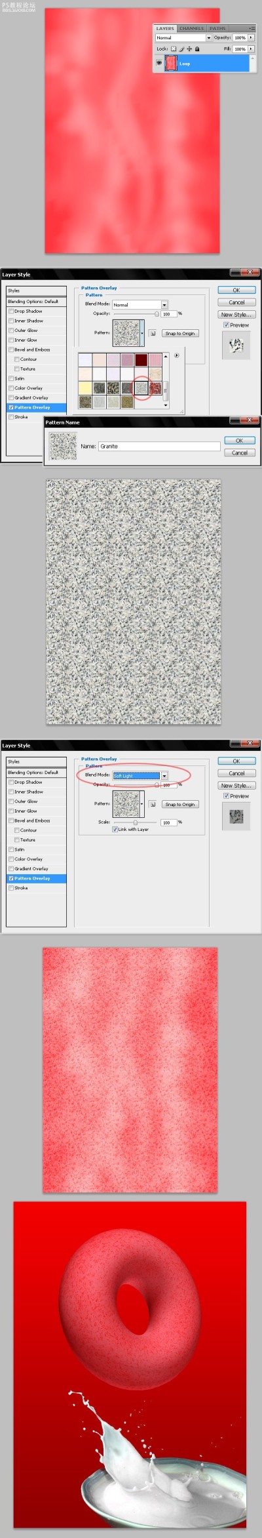Click the Loop layer thumbnail

(172, 64)
